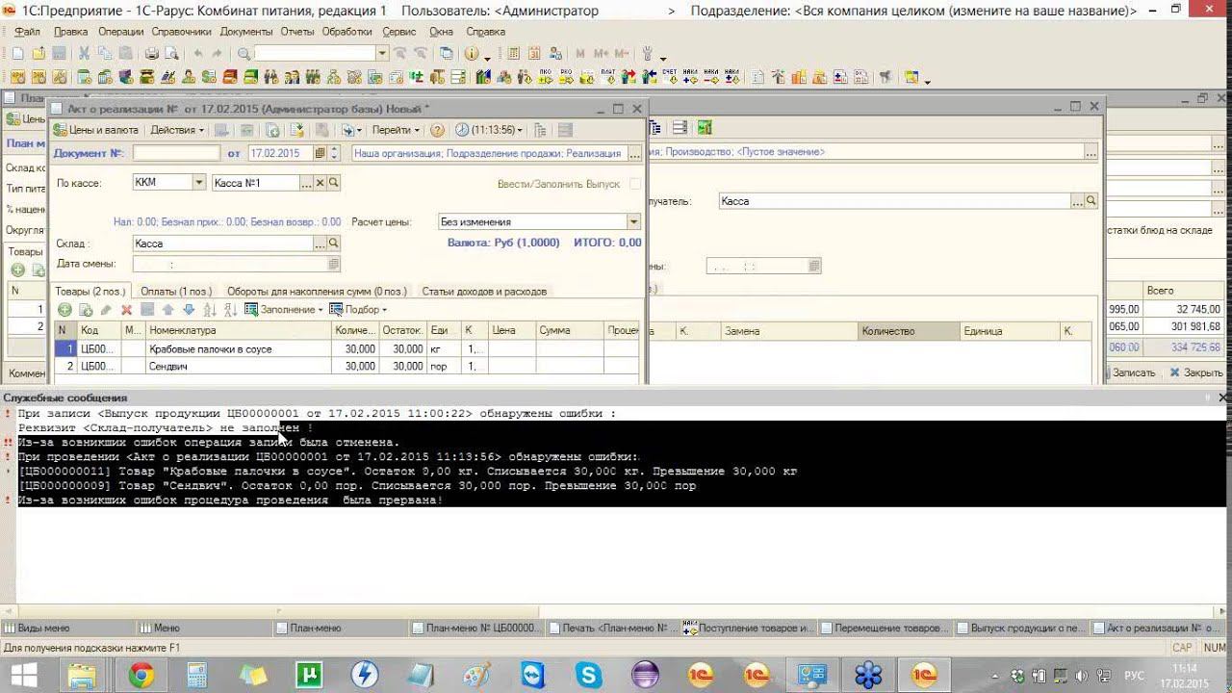Click the ellipsis button of Склад field

click(x=321, y=244)
